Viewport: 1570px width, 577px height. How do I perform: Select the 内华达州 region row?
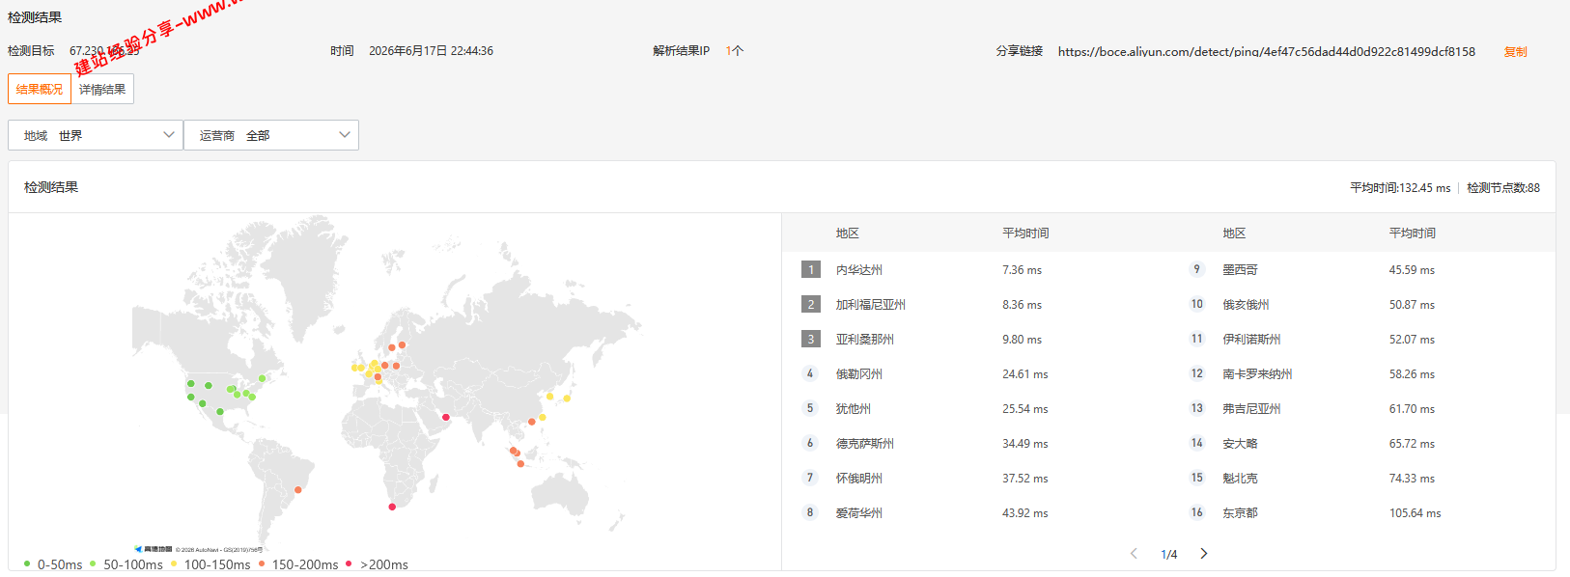click(x=975, y=269)
